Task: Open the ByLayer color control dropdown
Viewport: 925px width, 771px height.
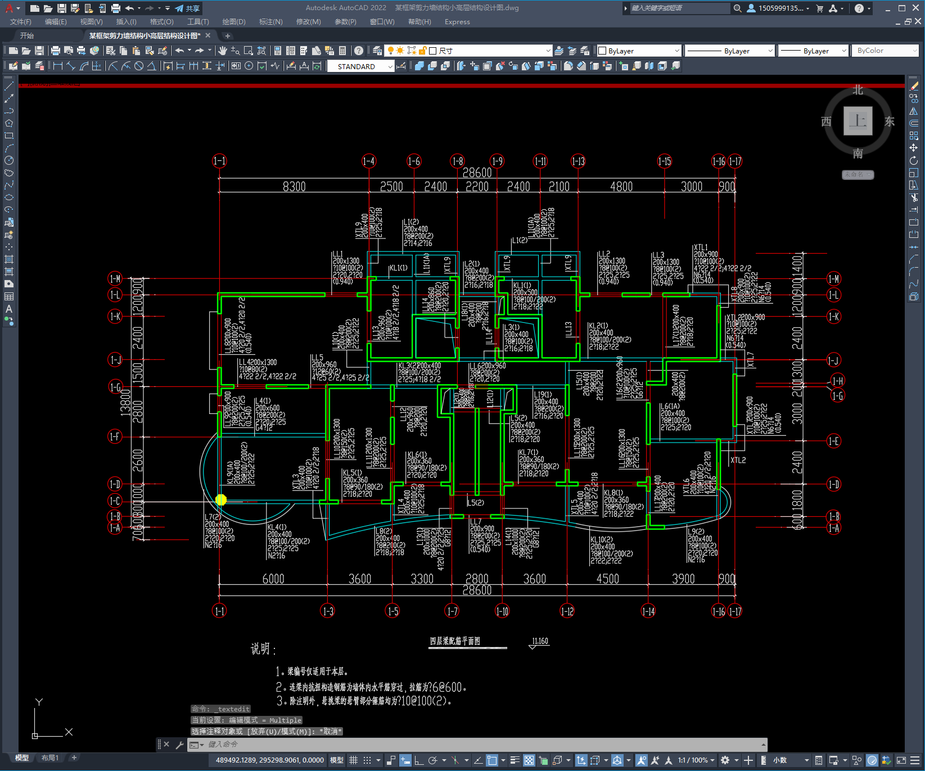Action: tap(639, 51)
